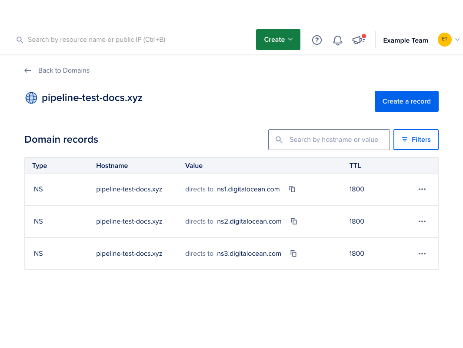Click the ns3.digitalocean.com value text
This screenshot has height=348, width=463.
pyautogui.click(x=249, y=254)
